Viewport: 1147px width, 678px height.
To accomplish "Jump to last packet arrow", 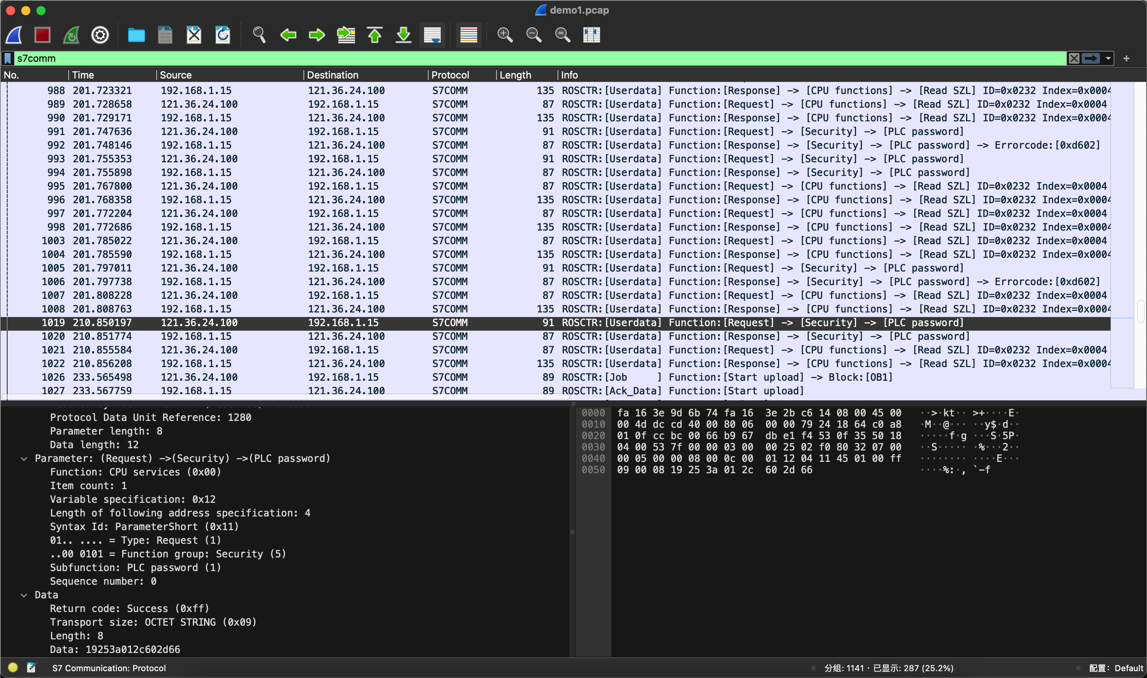I will click(404, 35).
